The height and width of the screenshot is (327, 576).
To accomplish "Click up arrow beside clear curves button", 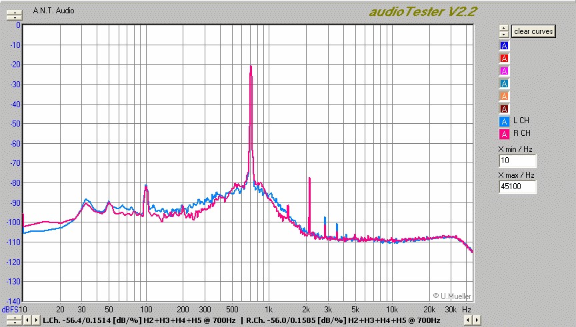I will 504,28.
